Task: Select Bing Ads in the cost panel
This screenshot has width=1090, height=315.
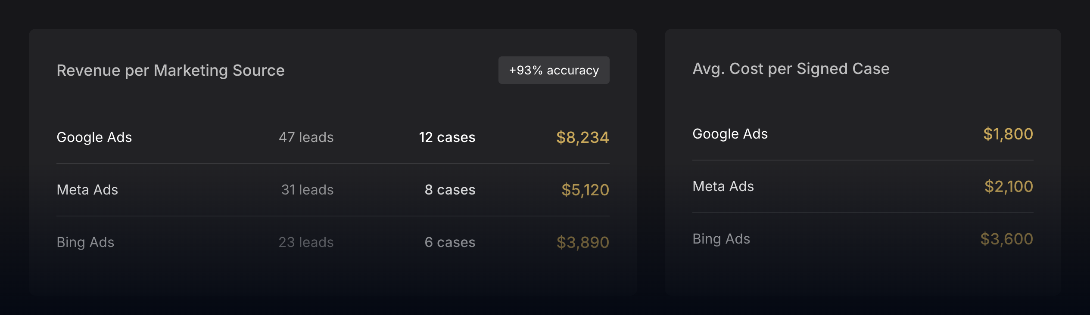Action: point(721,239)
